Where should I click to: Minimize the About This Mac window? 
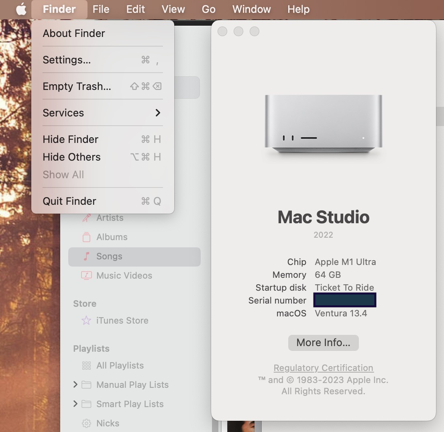tap(238, 31)
